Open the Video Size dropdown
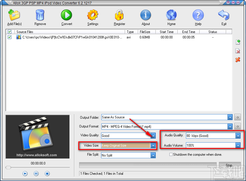Viewport: 246px width, 181px height. [x=153, y=145]
